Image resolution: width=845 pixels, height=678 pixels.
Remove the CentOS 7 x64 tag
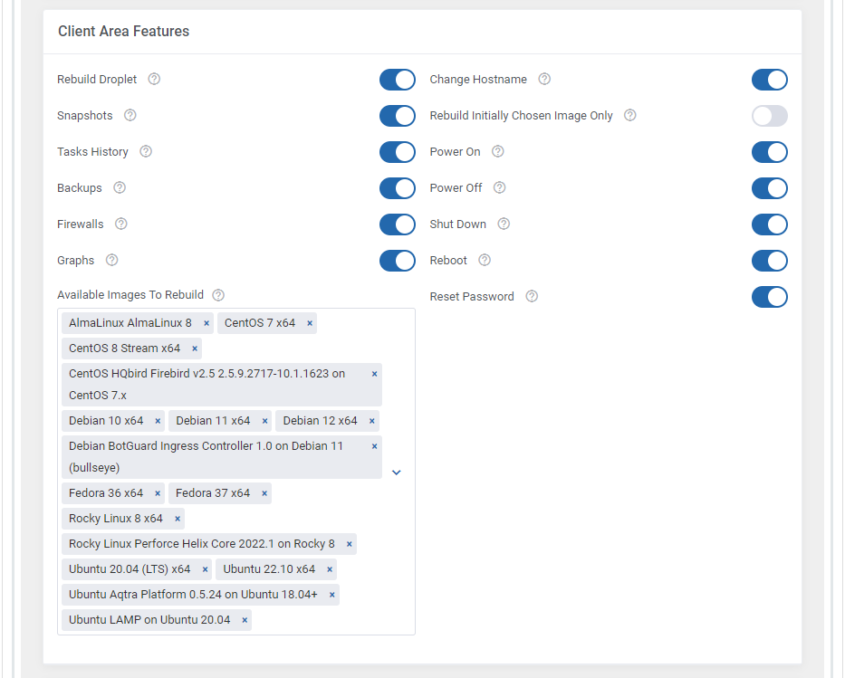310,323
